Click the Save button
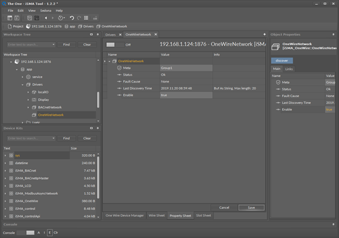 (251, 207)
